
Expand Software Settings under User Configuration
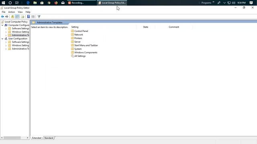pyautogui.click(x=6, y=42)
